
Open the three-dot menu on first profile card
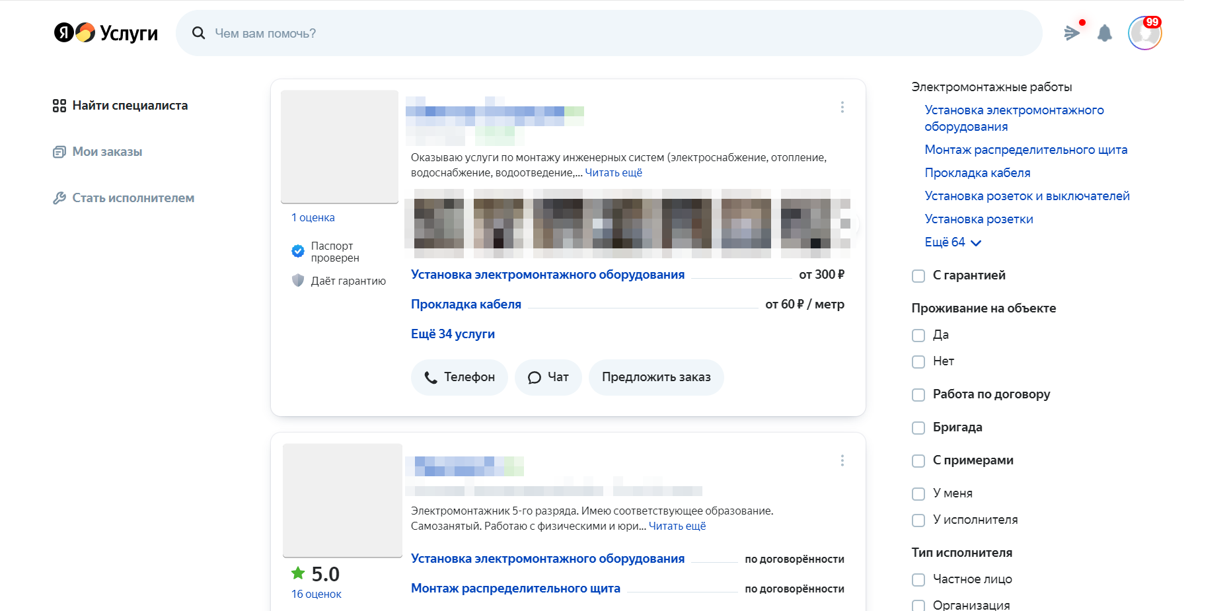[842, 107]
